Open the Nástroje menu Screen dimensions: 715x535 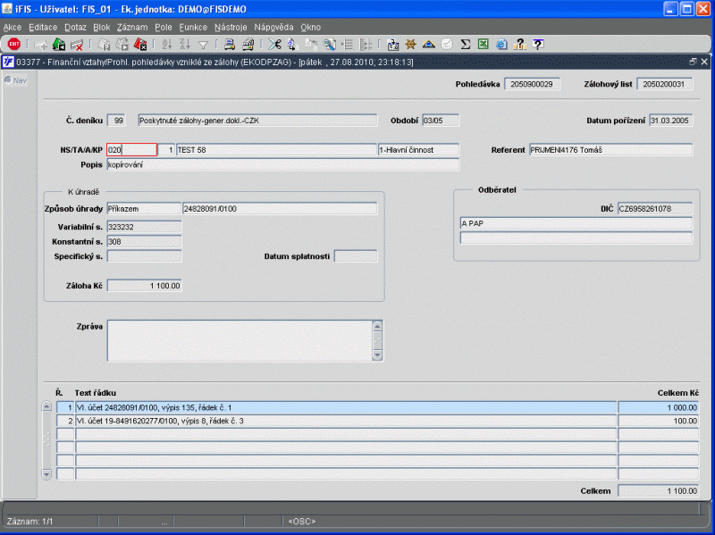point(231,28)
